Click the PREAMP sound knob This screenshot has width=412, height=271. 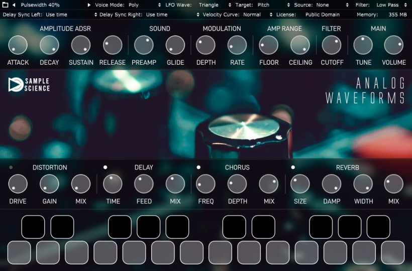(x=144, y=45)
